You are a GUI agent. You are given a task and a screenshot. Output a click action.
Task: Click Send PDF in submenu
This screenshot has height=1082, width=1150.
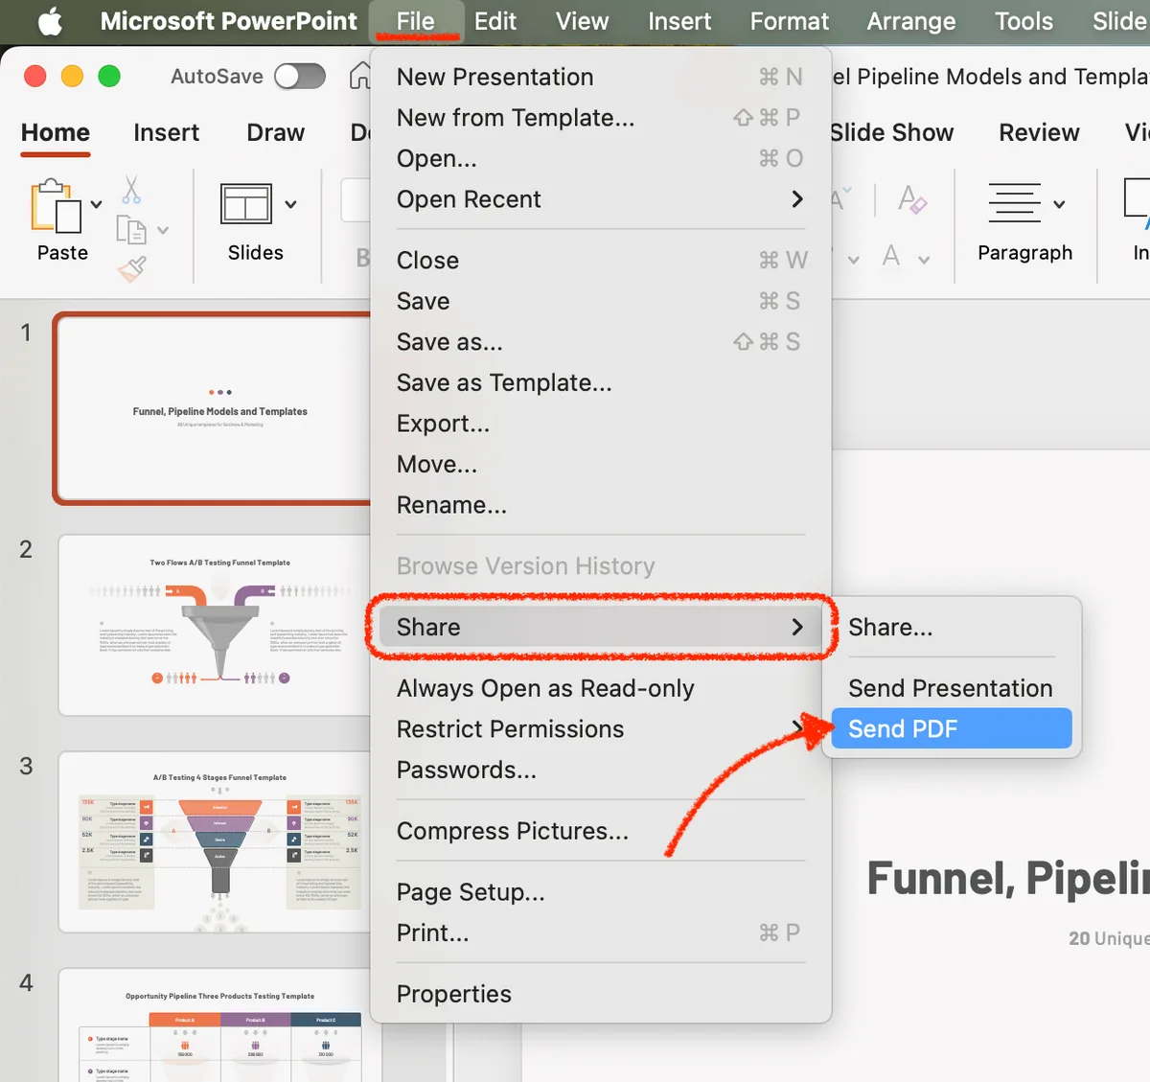tap(952, 728)
